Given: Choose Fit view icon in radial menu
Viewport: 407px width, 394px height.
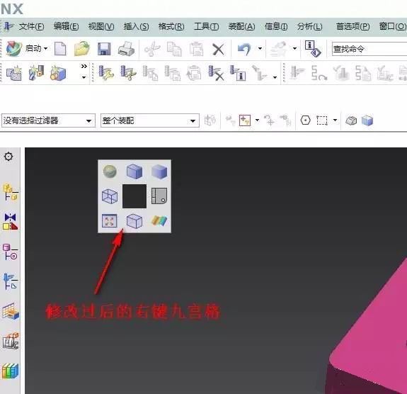Looking at the screenshot, I should tap(110, 221).
